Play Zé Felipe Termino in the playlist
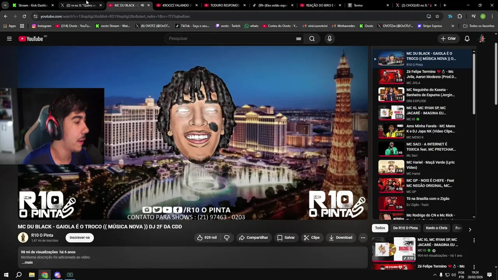498x280 pixels. click(x=422, y=77)
